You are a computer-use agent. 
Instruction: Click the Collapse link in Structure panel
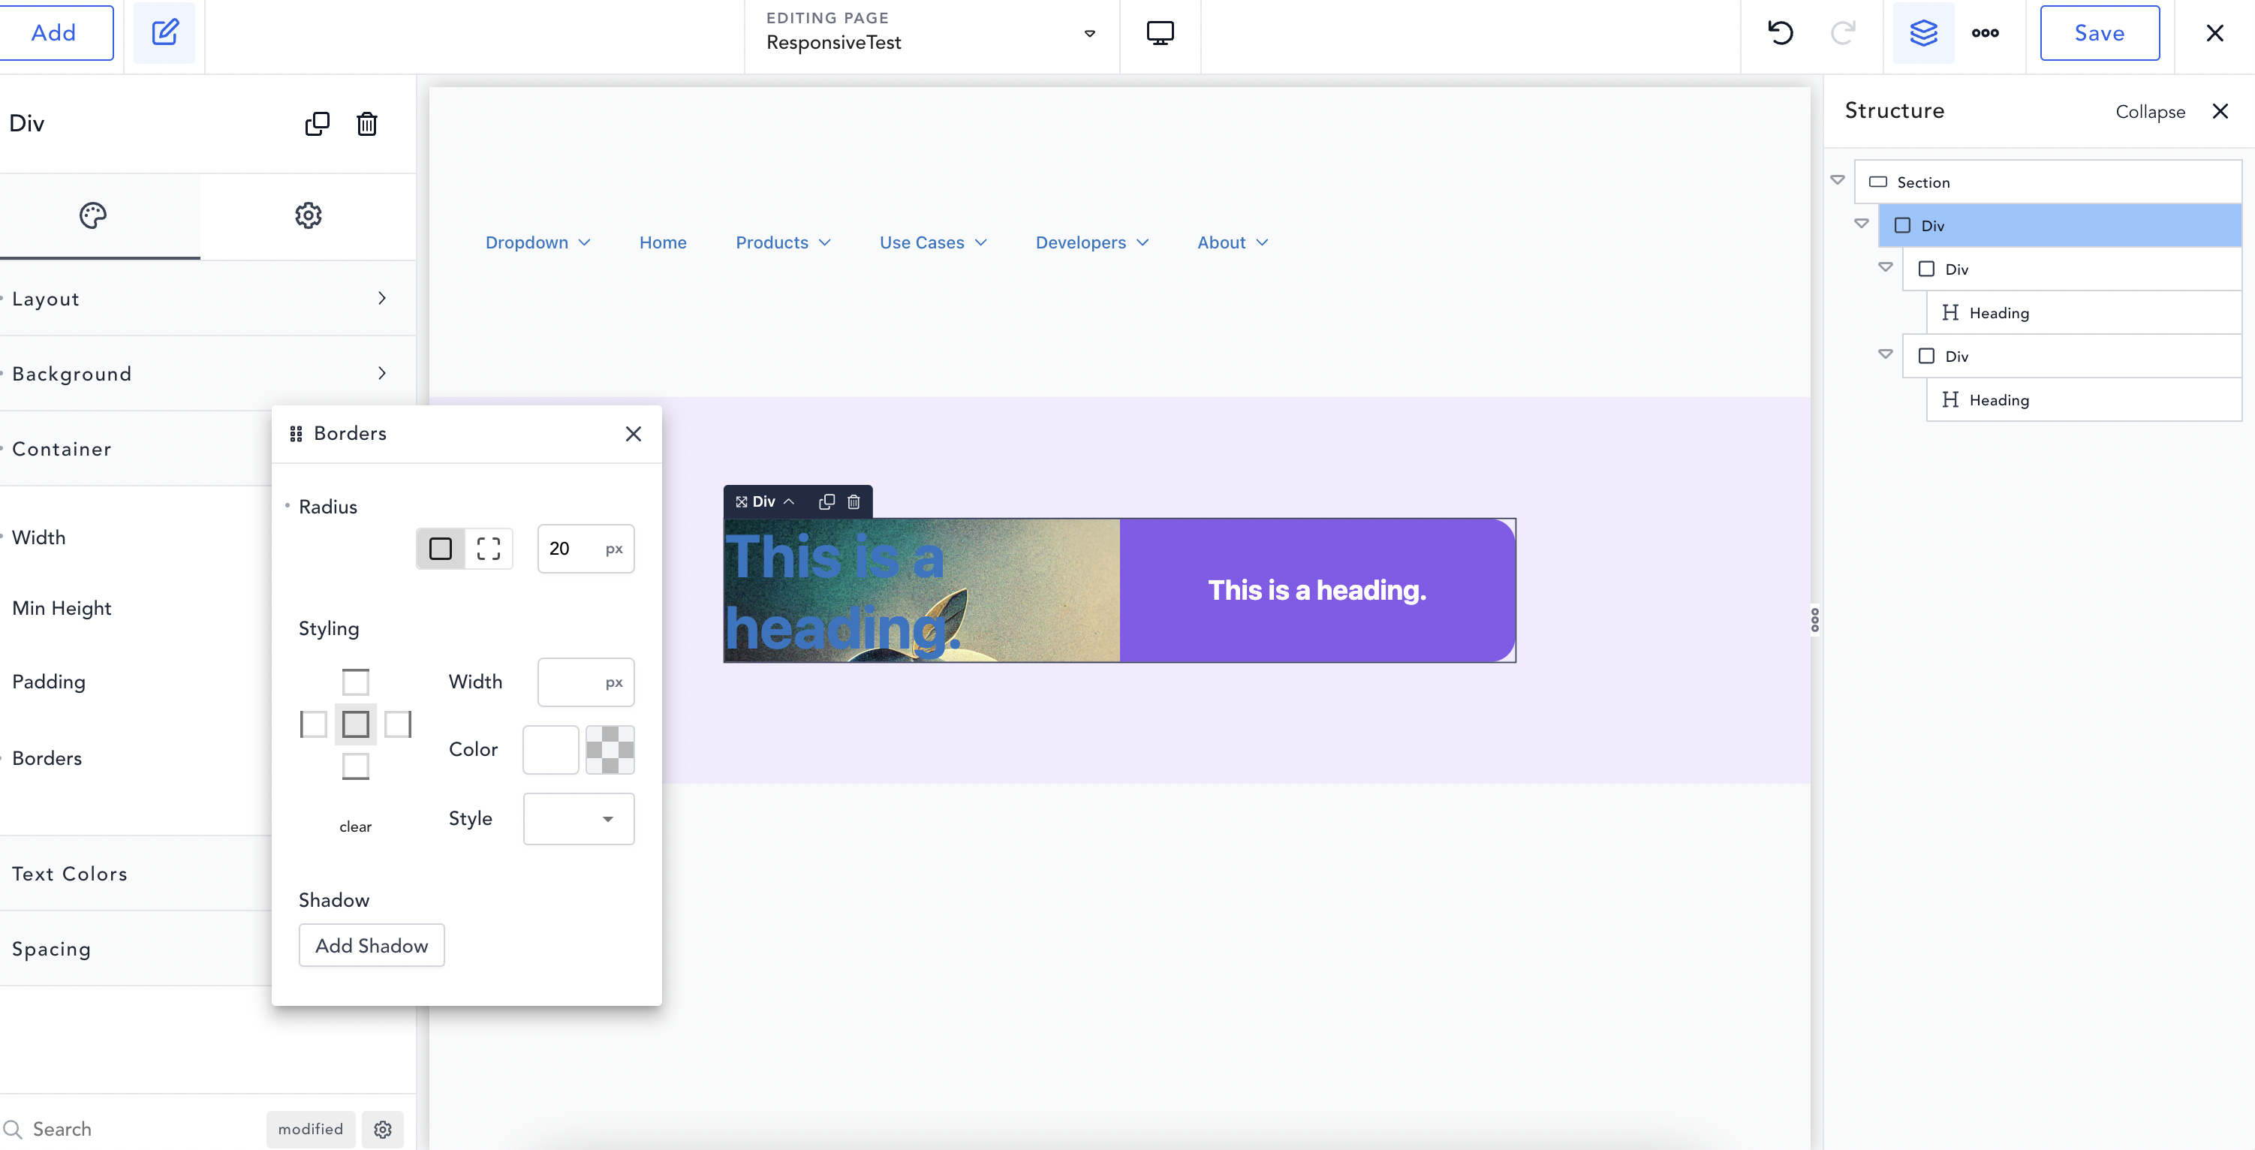2151,111
